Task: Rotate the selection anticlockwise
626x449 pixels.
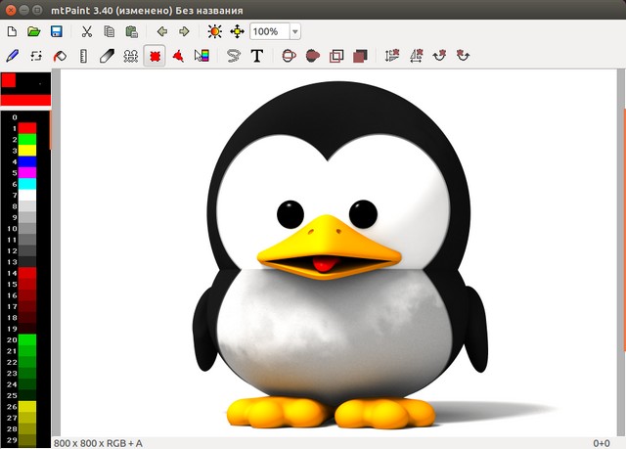Action: click(463, 56)
